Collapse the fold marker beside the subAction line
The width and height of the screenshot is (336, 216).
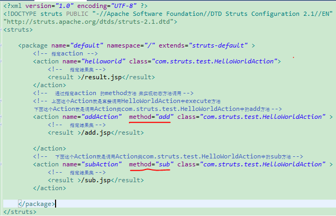click(x=1, y=164)
